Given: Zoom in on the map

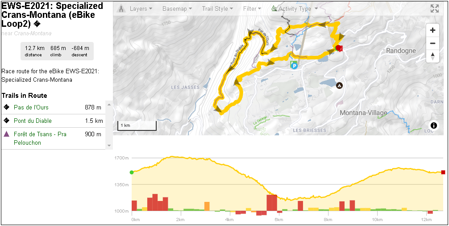Looking at the screenshot, I should (432, 30).
